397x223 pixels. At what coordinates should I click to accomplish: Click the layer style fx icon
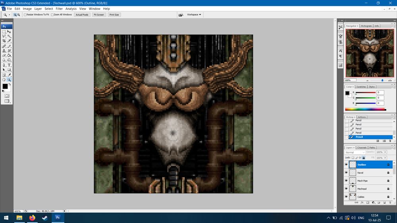tap(362, 202)
